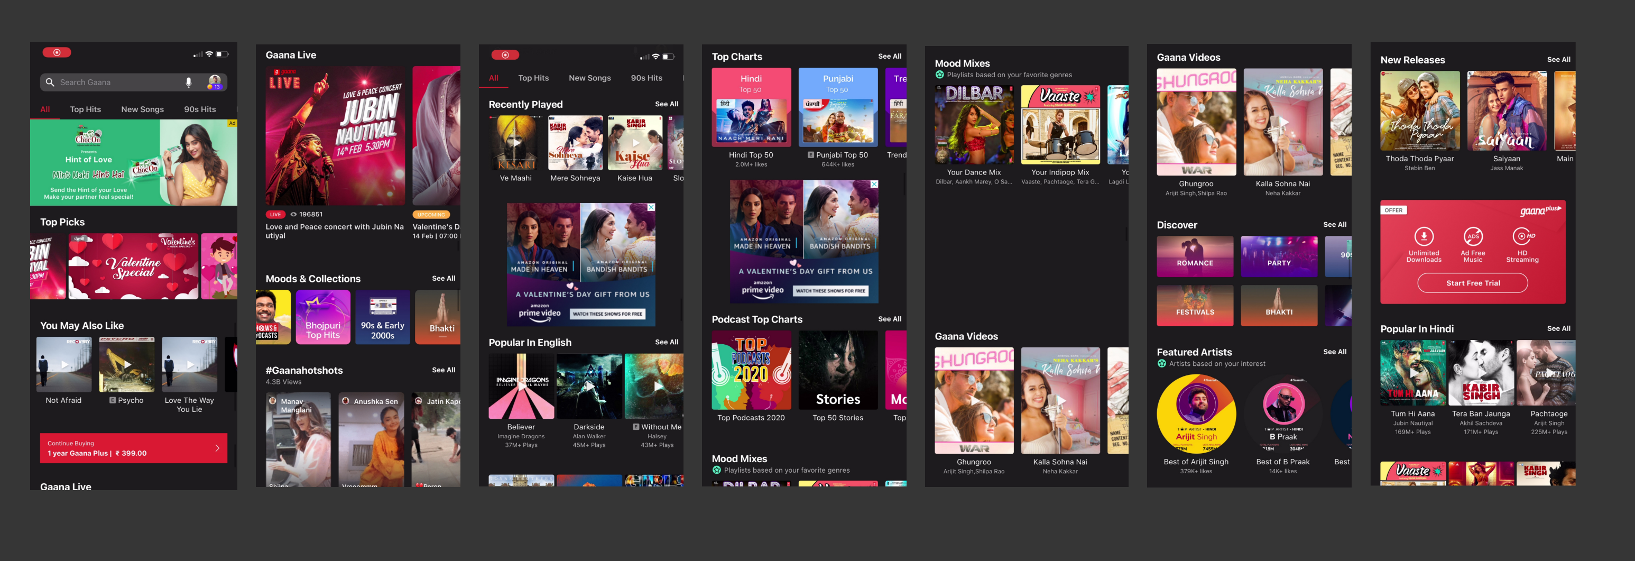Open See All for Moods & Collections

coord(443,279)
